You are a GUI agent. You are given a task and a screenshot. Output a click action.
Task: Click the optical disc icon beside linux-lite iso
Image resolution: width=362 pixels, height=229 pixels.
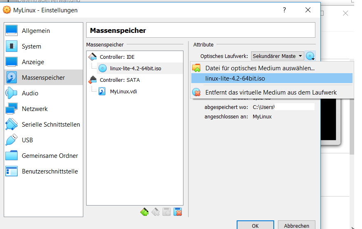click(x=103, y=68)
